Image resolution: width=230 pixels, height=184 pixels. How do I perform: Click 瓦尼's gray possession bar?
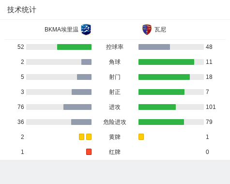[x=154, y=47]
